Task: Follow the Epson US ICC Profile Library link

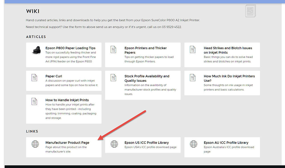Action: [147, 143]
